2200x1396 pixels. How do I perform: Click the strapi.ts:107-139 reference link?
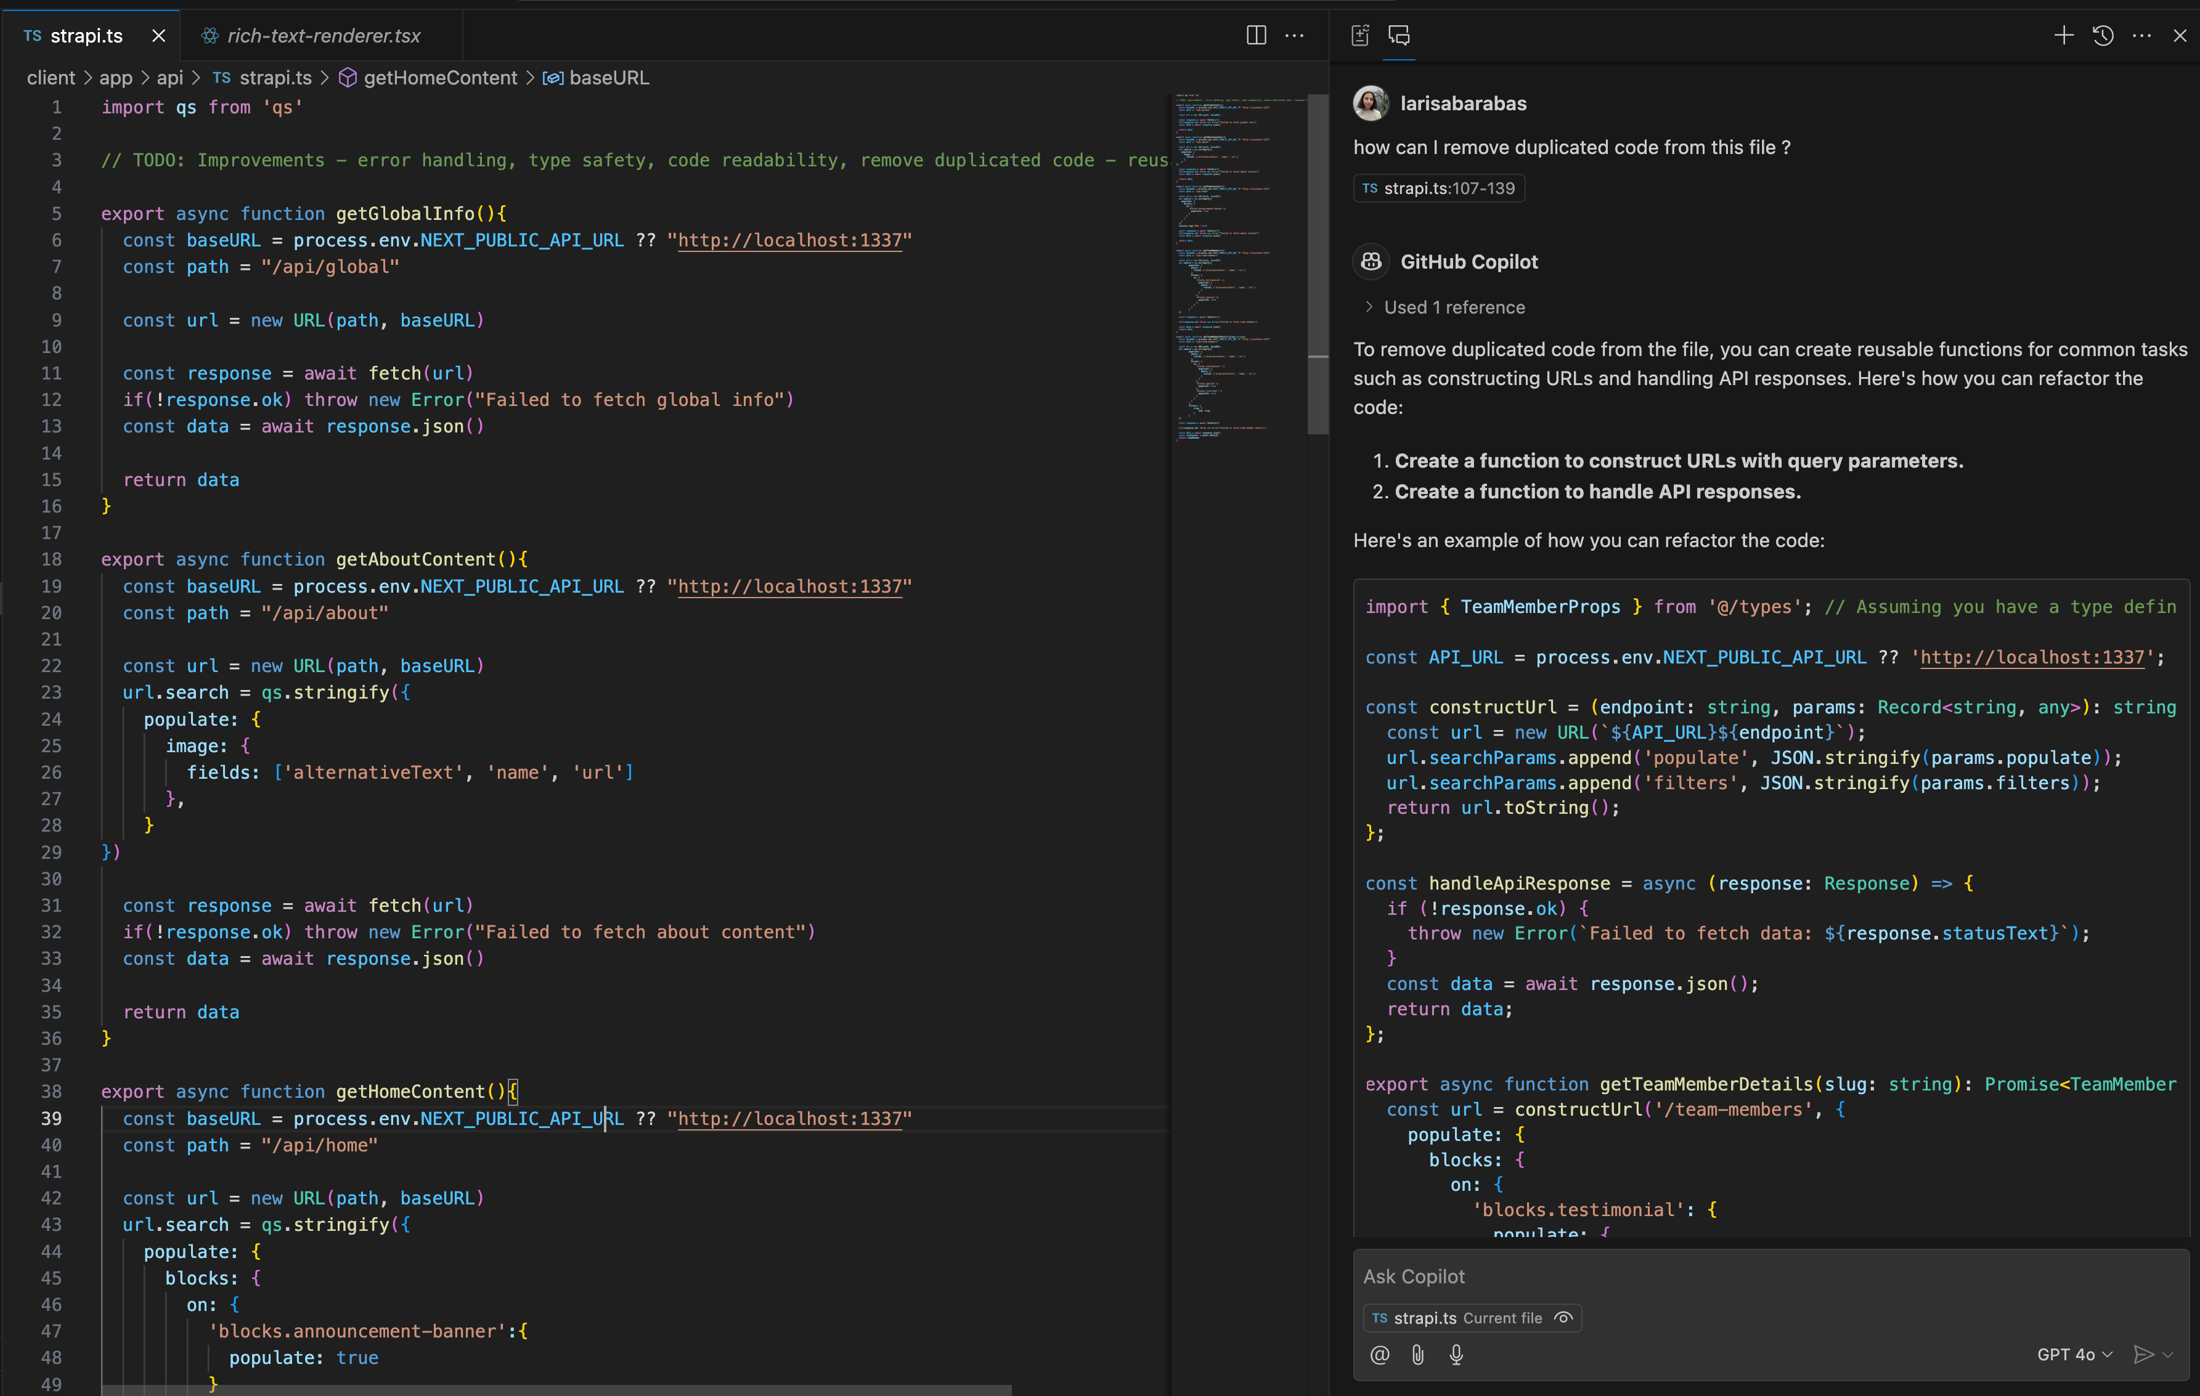tap(1439, 188)
